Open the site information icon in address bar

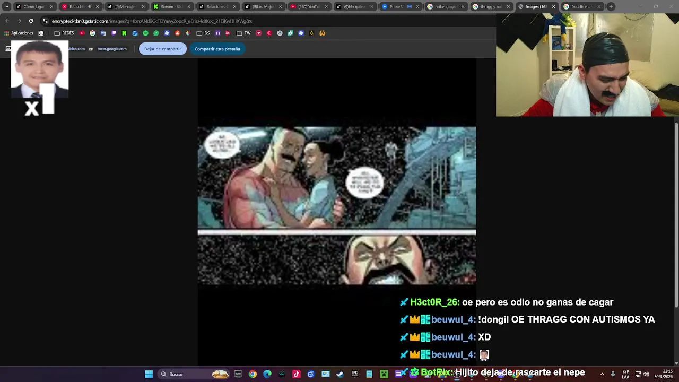[45, 21]
